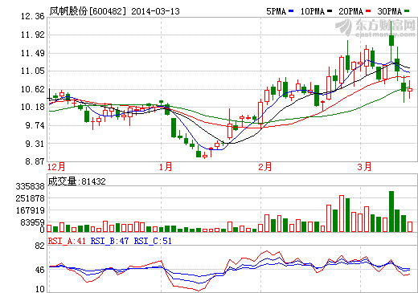Click the 2月 month marker
418x293 pixels.
point(265,167)
